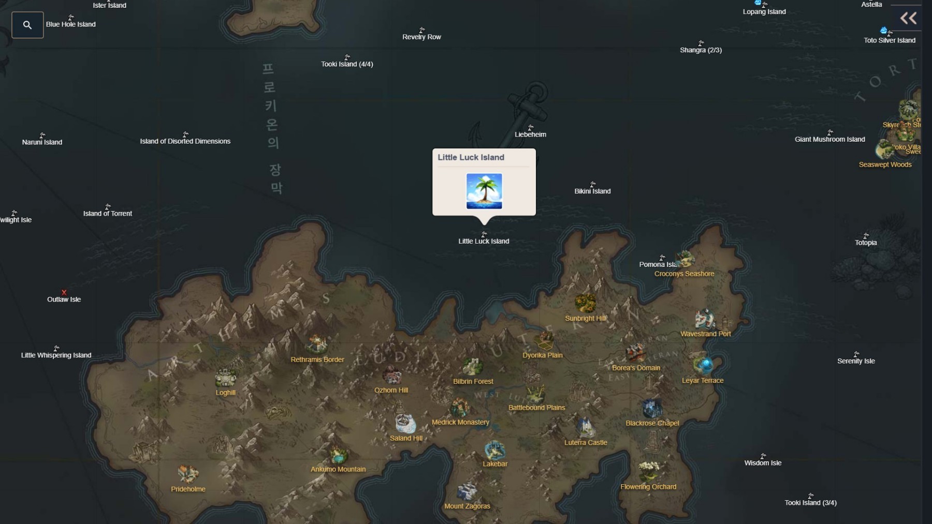This screenshot has height=524, width=932.
Task: Click the Seaswept Woods zone icon
Action: tap(885, 150)
